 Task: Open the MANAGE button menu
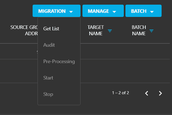click(98, 11)
